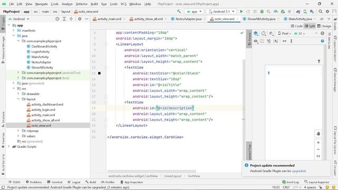Open the preview help question icon

point(323,41)
